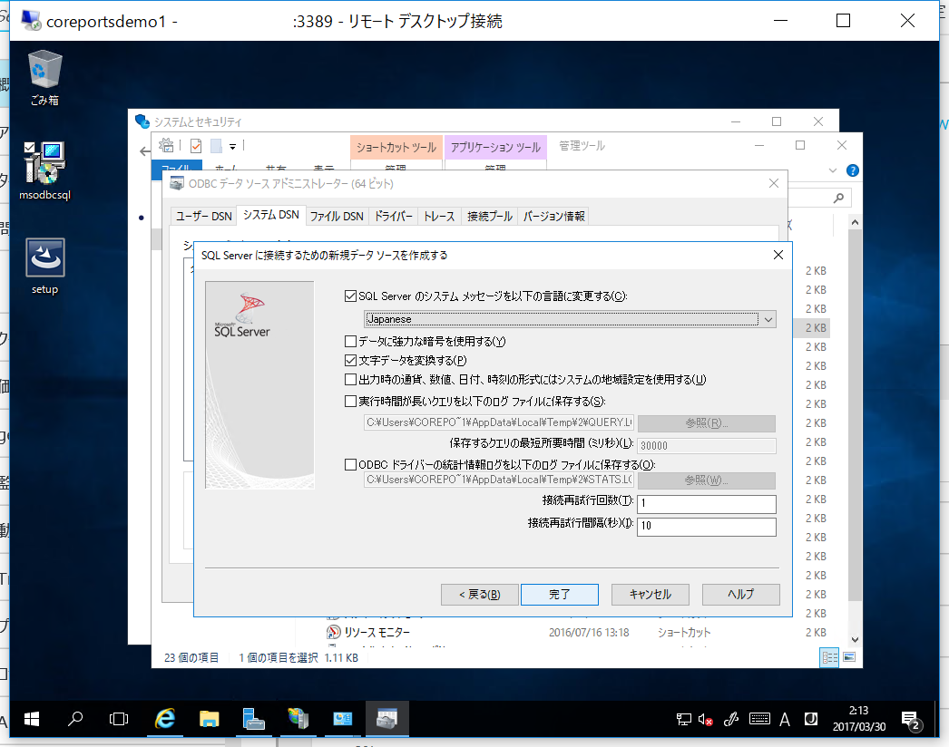Open the Action Center notifications icon
Image resolution: width=949 pixels, height=747 pixels.
pyautogui.click(x=911, y=720)
